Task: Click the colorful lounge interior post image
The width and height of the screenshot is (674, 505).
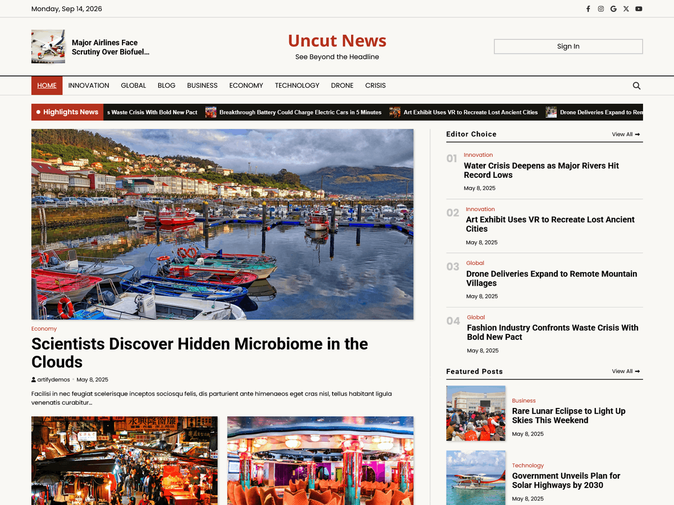Action: pos(320,461)
